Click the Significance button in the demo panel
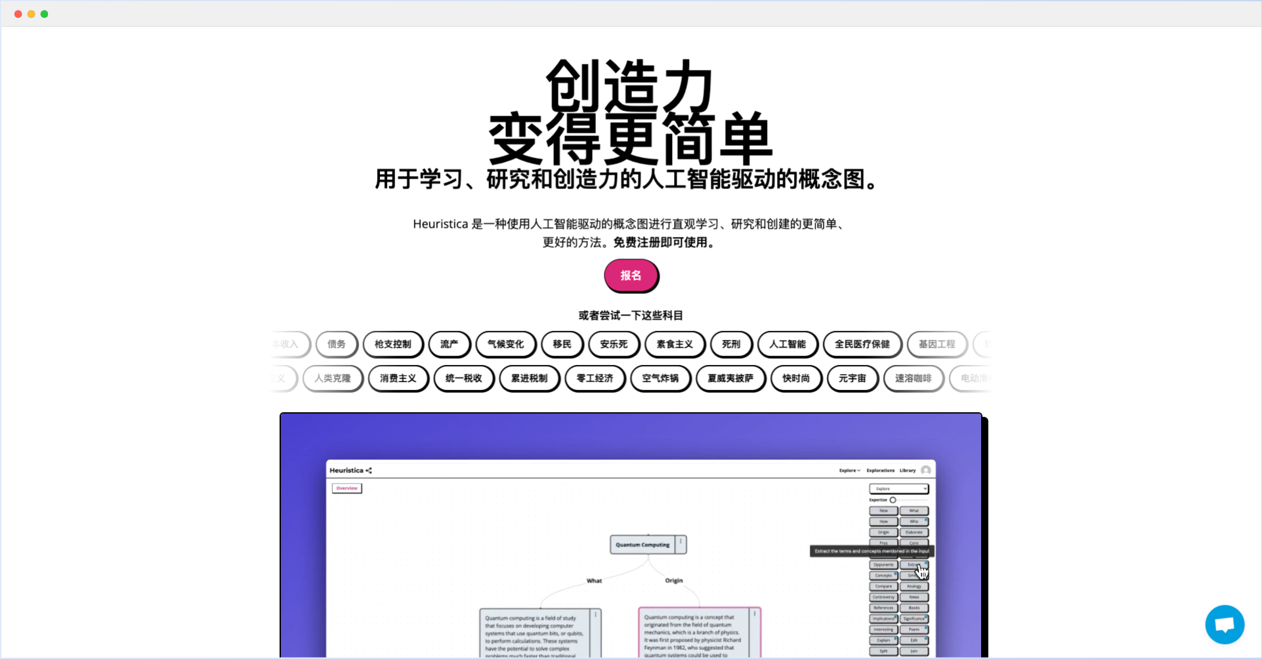 click(914, 619)
